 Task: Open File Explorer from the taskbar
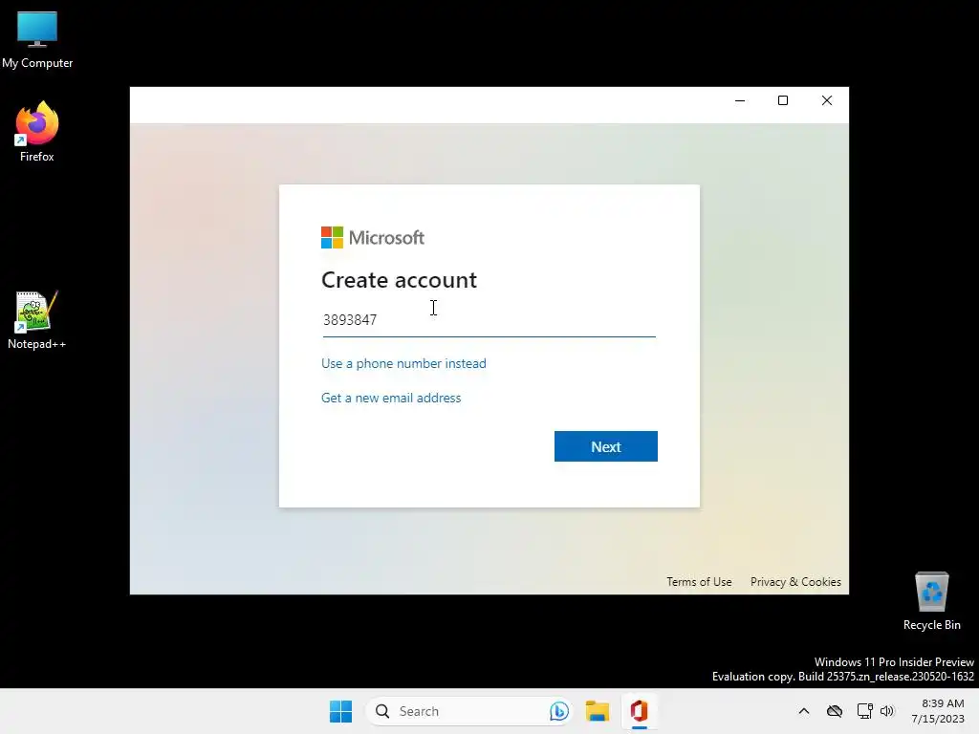point(598,711)
